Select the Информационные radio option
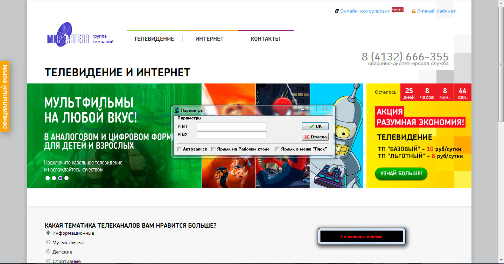 (x=48, y=233)
